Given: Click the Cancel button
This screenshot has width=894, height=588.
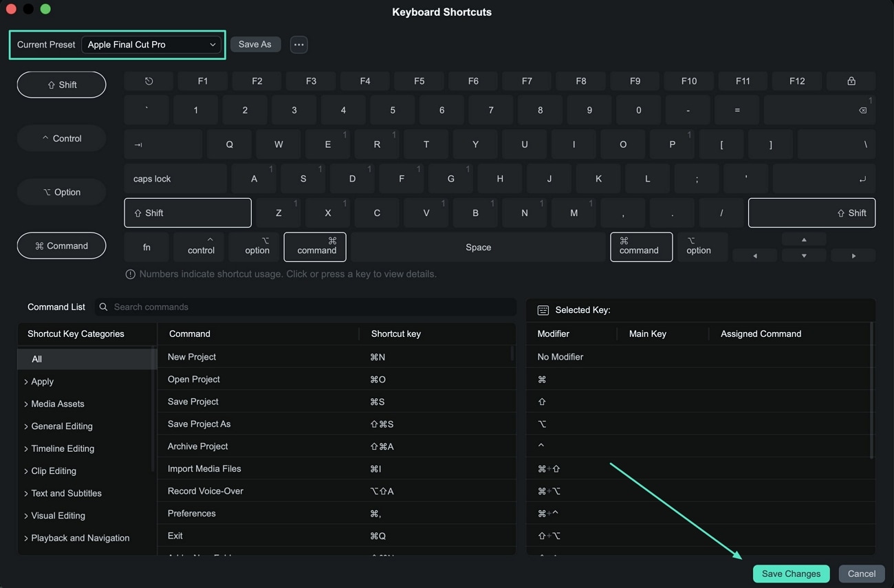Looking at the screenshot, I should 861,574.
